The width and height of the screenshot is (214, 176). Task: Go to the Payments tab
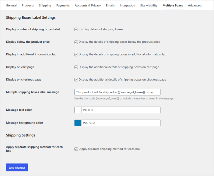point(63,5)
